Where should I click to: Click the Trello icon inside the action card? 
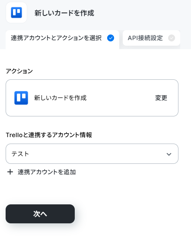pyautogui.click(x=21, y=98)
